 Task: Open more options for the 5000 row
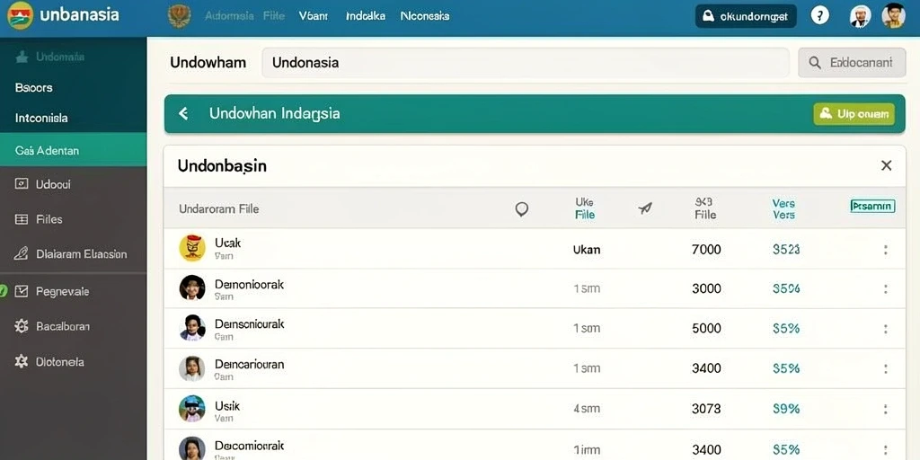[x=885, y=329]
